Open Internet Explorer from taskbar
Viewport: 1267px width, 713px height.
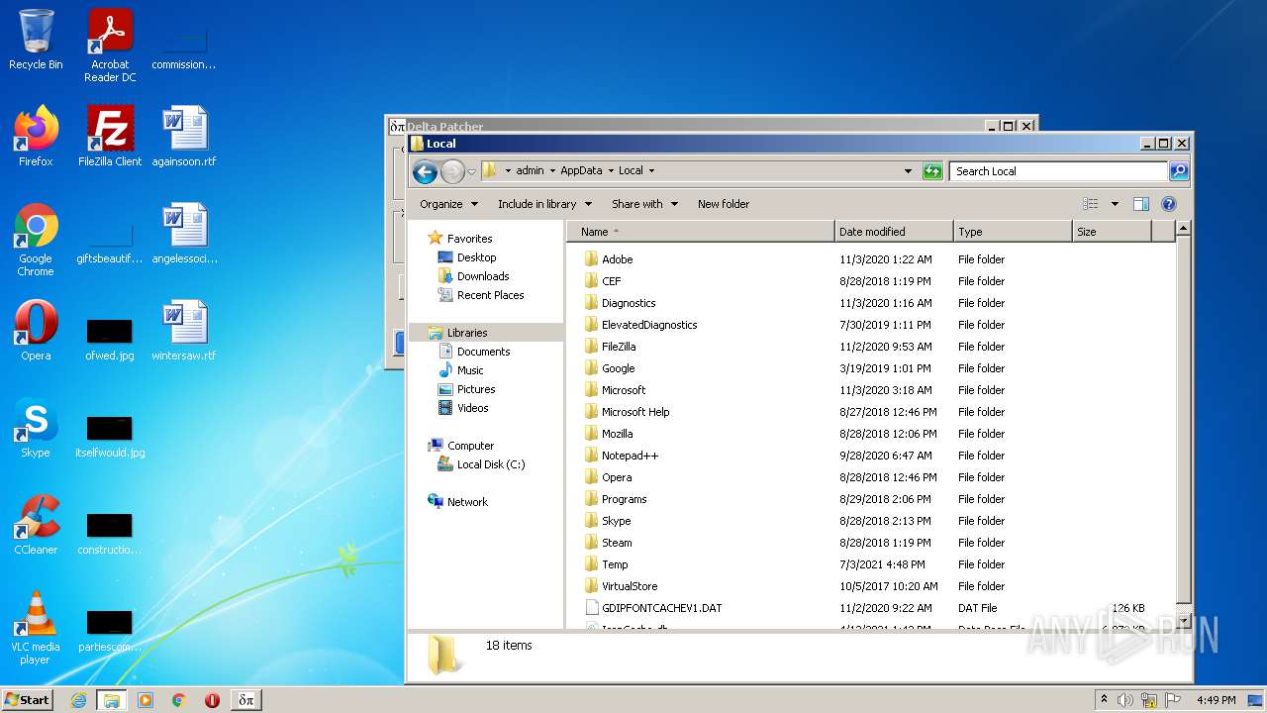click(x=78, y=700)
